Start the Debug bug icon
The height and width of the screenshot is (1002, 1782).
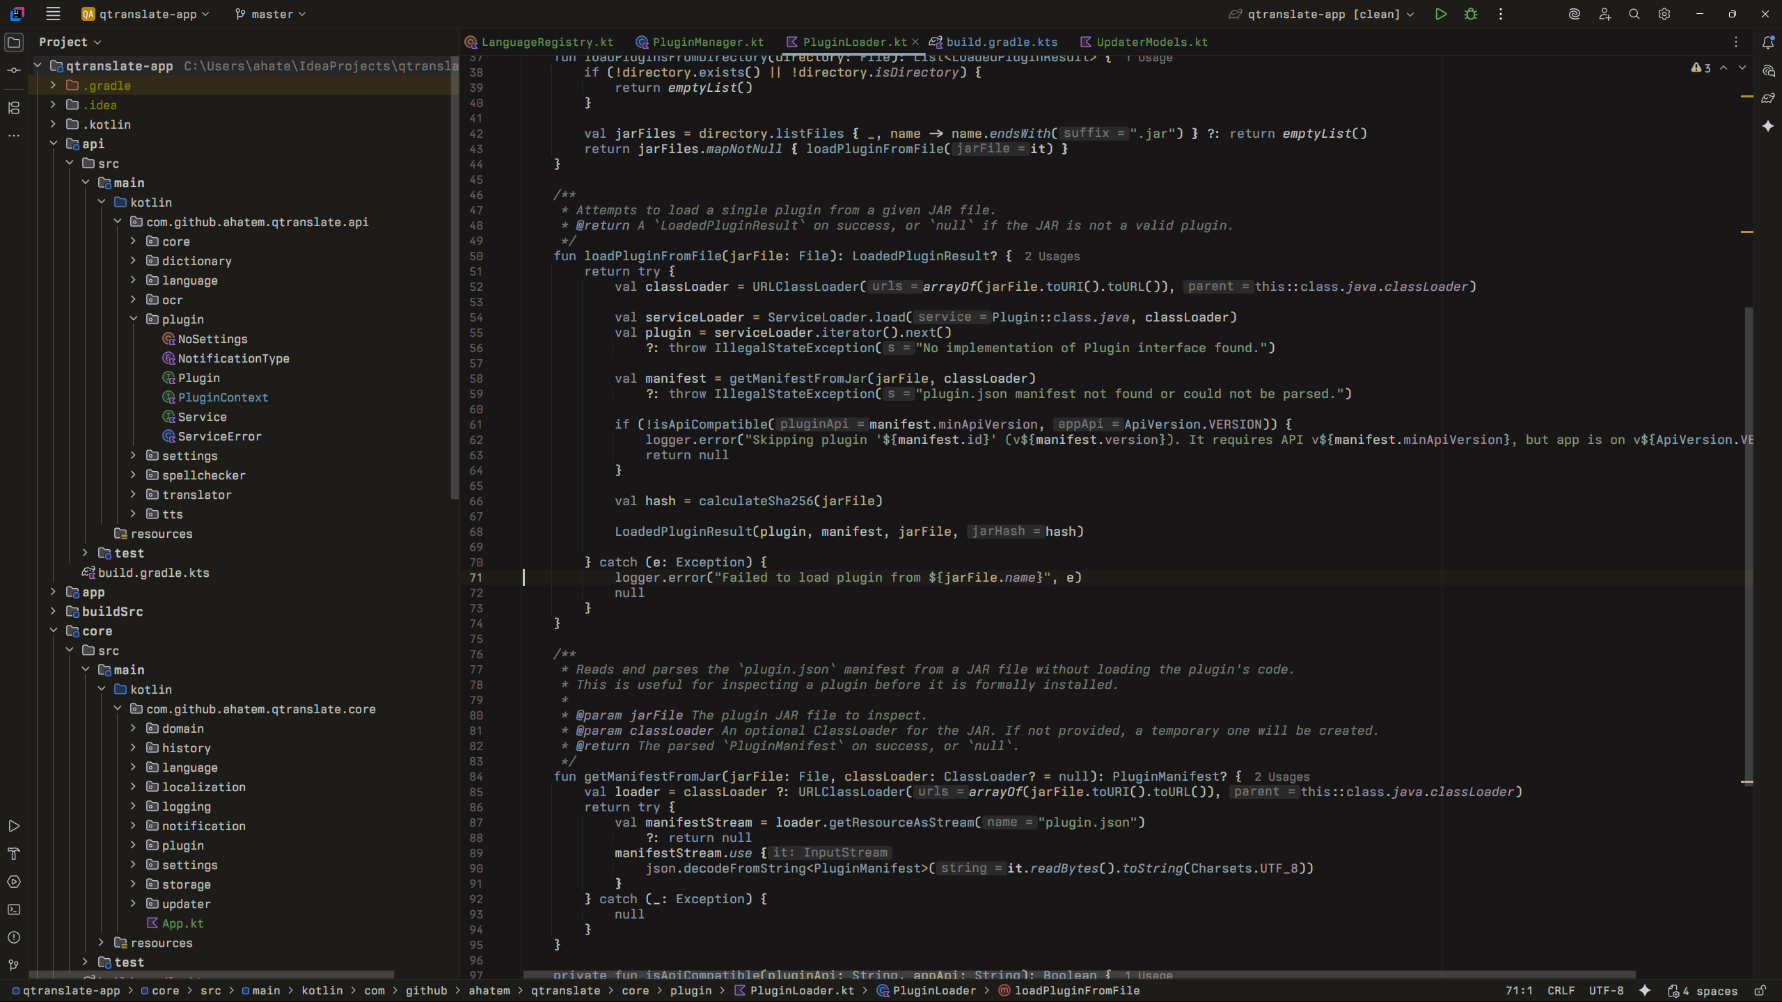[1471, 14]
